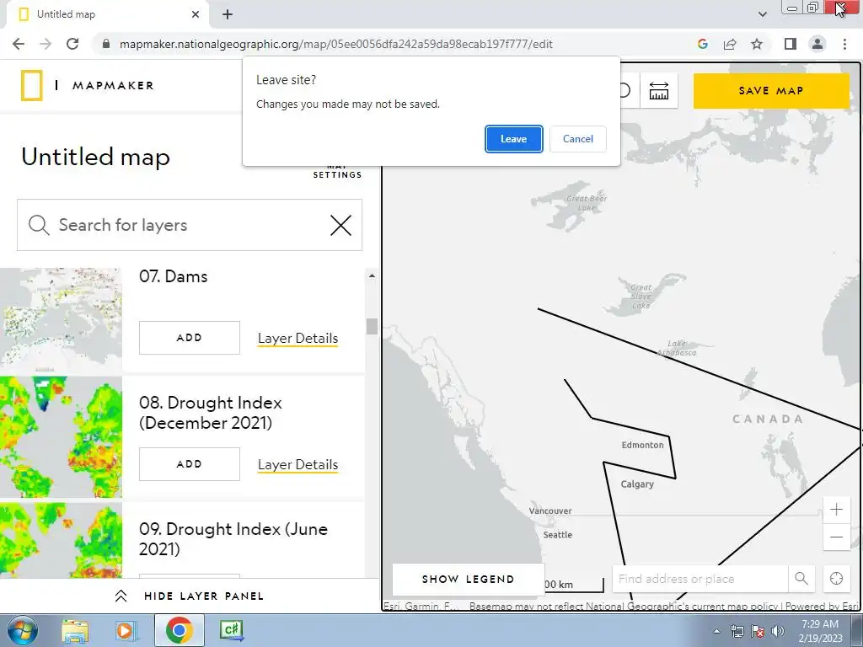Open Windows Explorer from taskbar
Screen dimensions: 863x647
coord(75,630)
